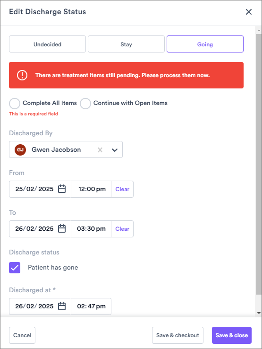Switch to the Undecided tab
Viewport: 262px width, 349px height.
tap(47, 44)
